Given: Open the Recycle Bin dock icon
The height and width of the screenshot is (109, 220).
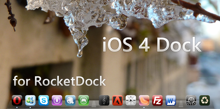Looking at the screenshot, I should point(204,100).
